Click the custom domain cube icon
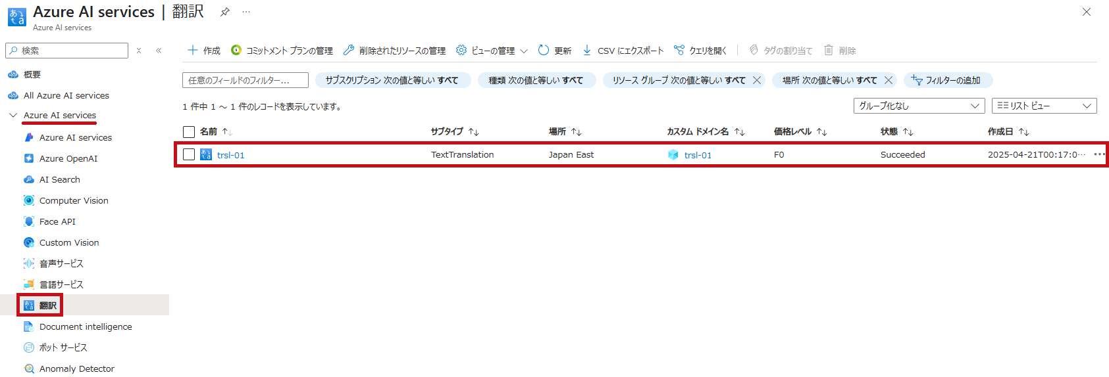1109x377 pixels. tap(673, 154)
